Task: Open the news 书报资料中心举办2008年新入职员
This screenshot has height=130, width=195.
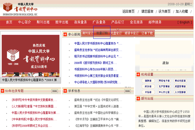Action: click(x=95, y=69)
